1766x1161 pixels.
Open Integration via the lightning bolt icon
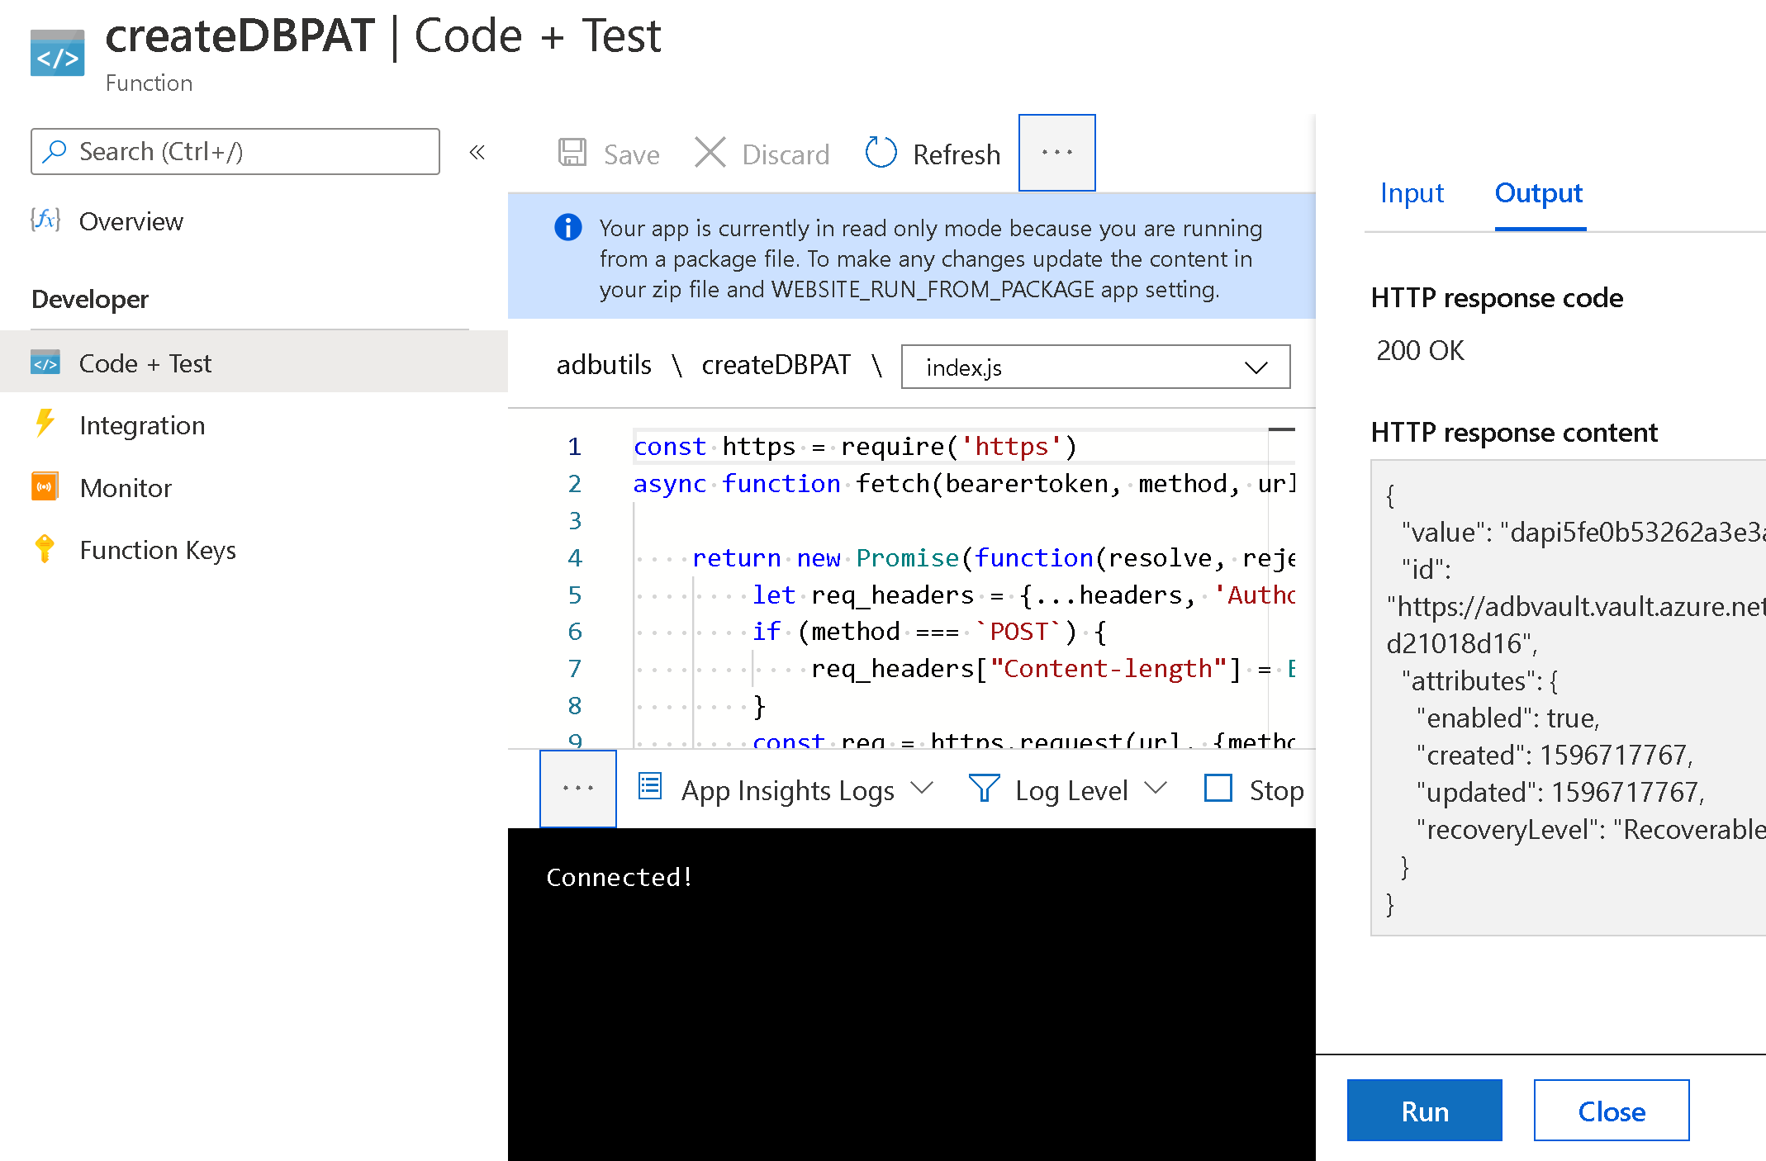coord(44,424)
